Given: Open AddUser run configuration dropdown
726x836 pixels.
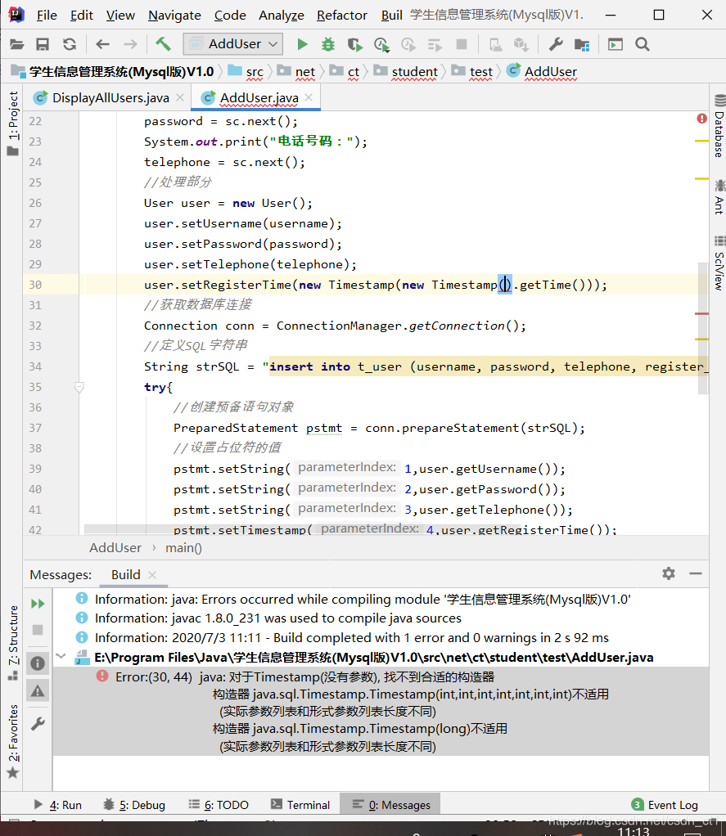Looking at the screenshot, I should click(233, 43).
